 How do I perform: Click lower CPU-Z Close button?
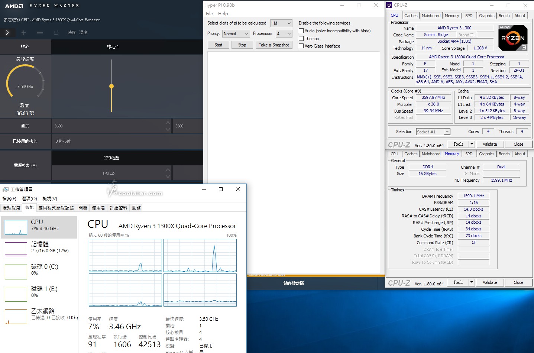tap(518, 282)
